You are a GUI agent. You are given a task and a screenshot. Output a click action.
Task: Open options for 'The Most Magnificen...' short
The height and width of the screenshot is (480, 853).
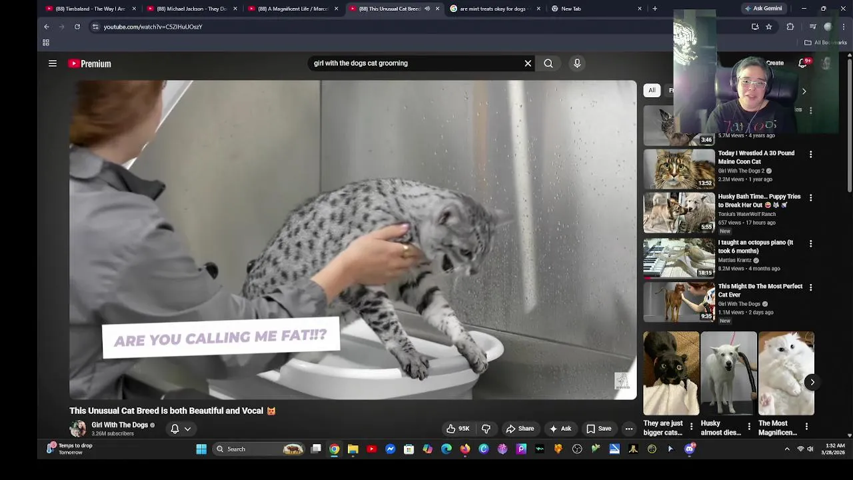point(806,427)
